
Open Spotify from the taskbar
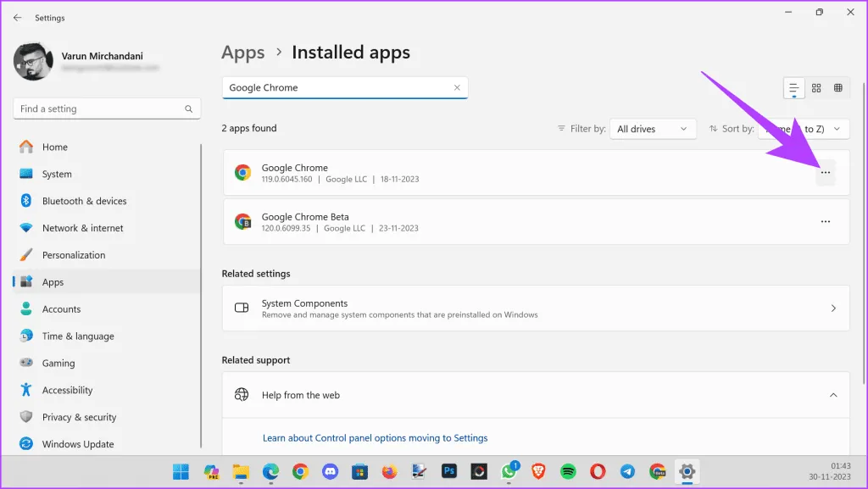[x=569, y=471]
